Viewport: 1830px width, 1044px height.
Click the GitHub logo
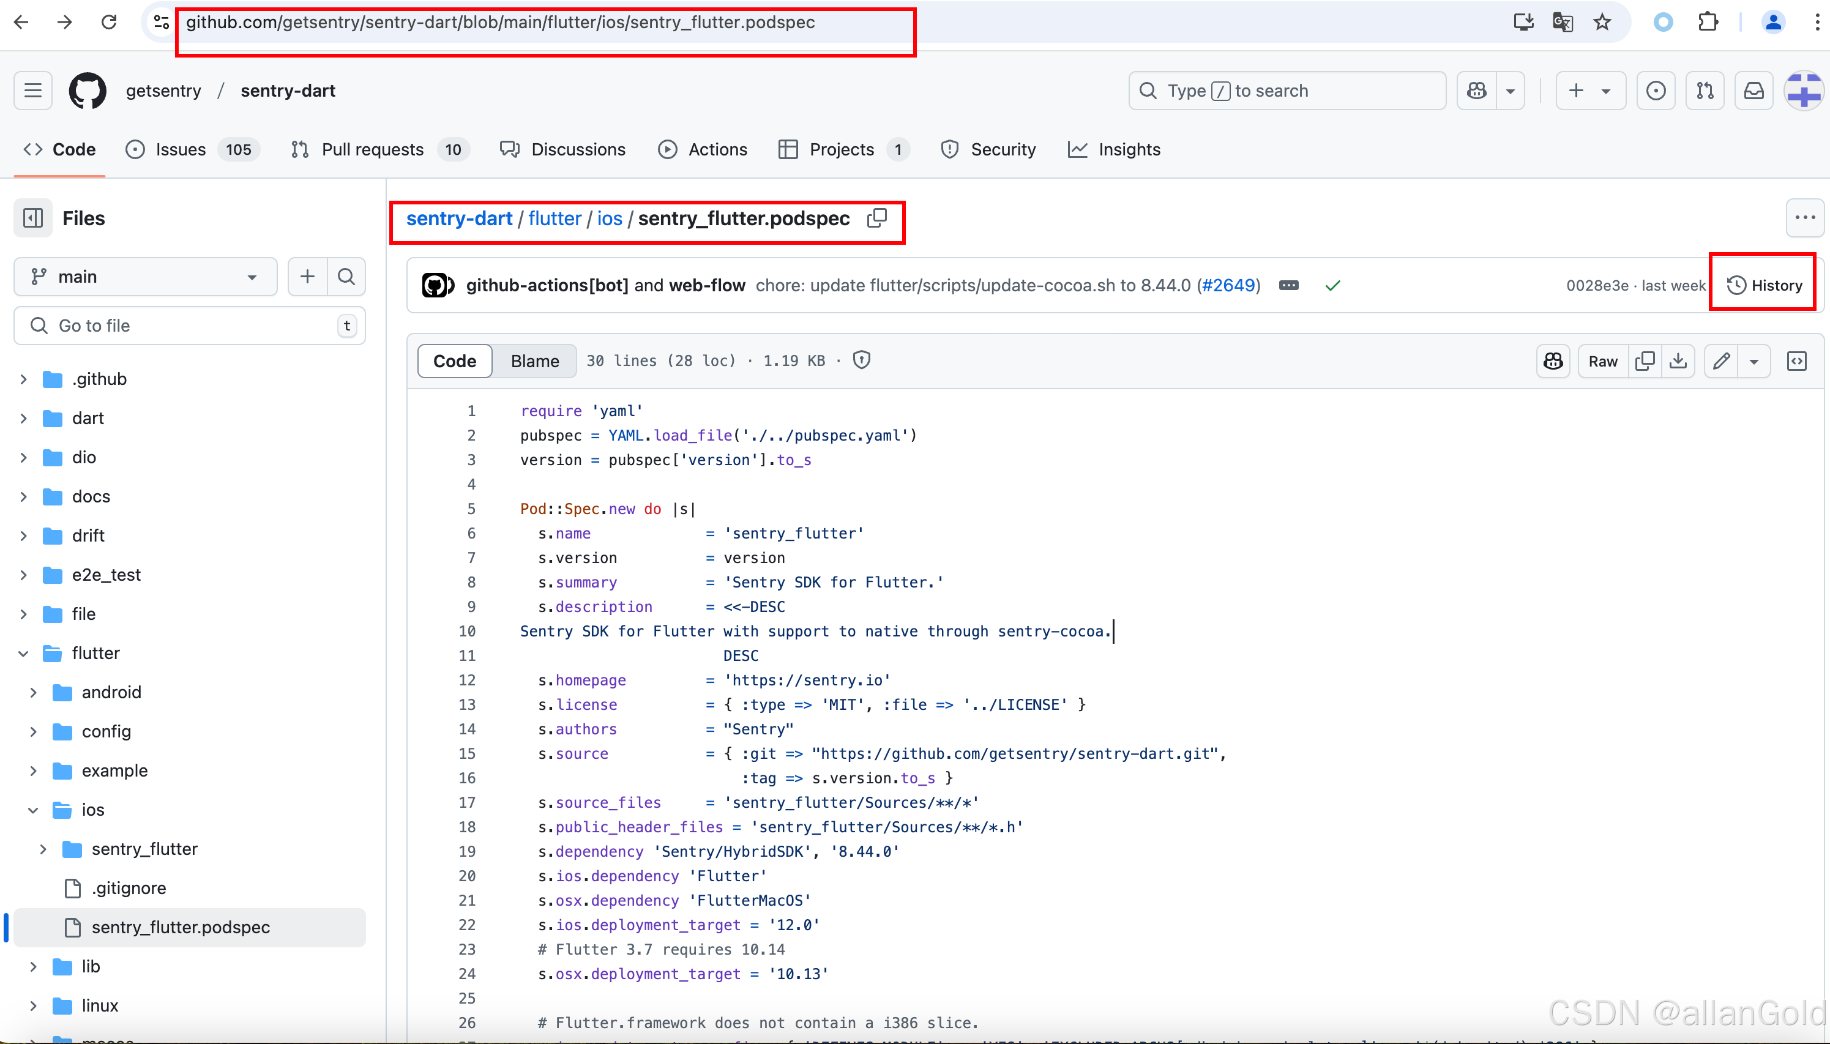(x=88, y=91)
